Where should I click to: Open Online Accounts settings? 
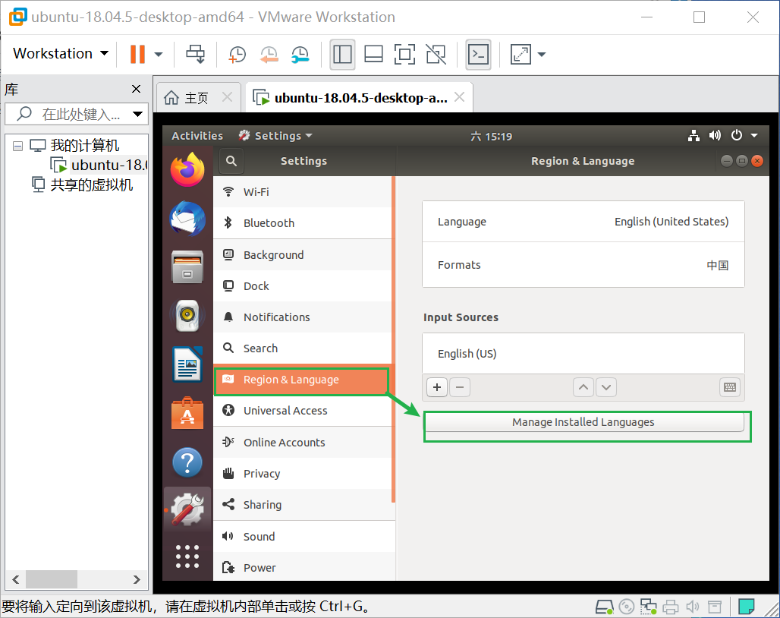(303, 443)
